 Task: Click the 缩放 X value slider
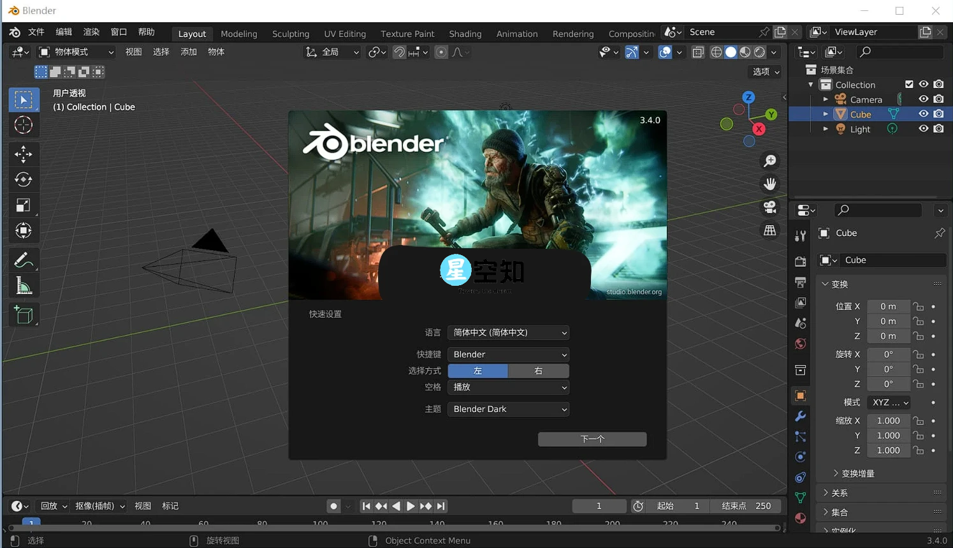[x=889, y=420]
